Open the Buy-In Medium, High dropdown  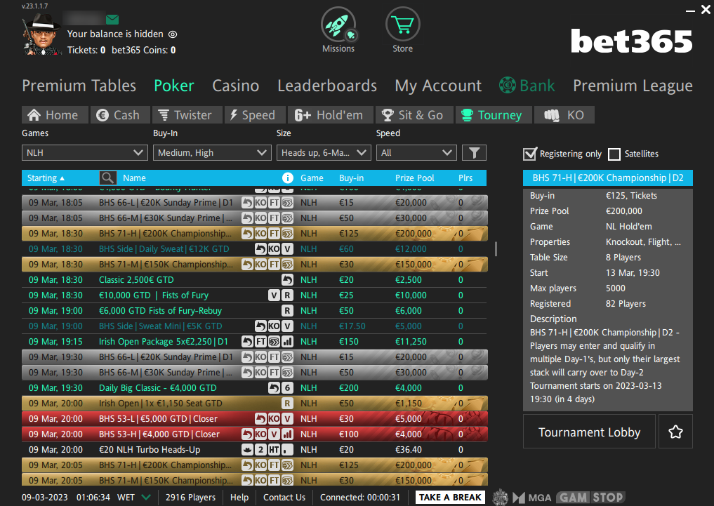(212, 153)
